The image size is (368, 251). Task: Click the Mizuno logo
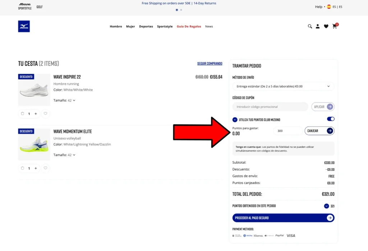[x=24, y=26]
